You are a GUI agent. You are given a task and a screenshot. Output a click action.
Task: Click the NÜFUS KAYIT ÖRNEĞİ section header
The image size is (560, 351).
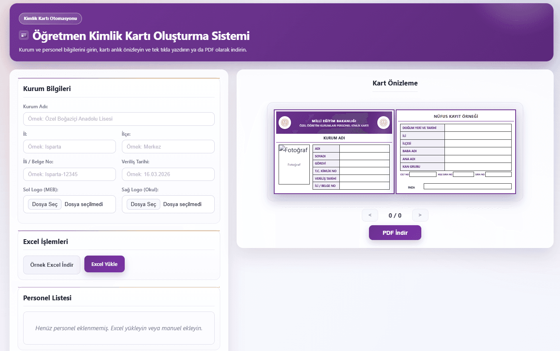(456, 116)
